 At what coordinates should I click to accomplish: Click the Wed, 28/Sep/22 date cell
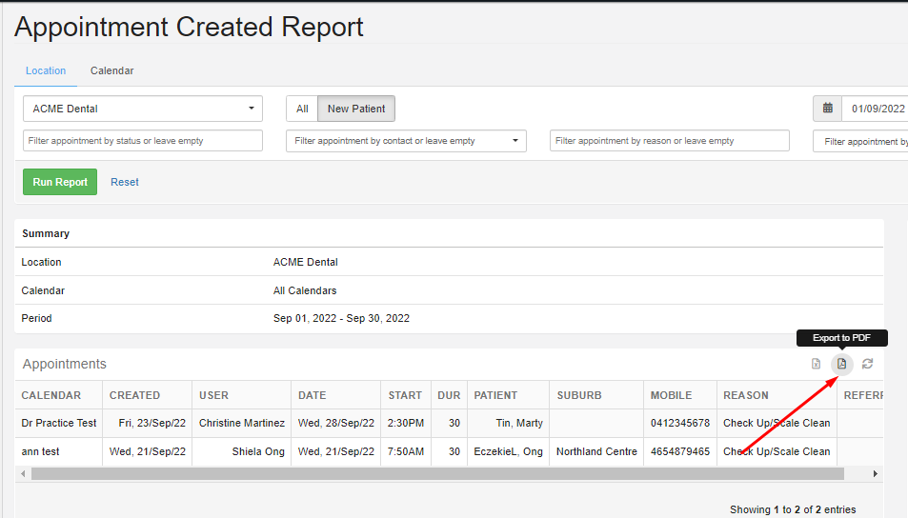[x=336, y=423]
